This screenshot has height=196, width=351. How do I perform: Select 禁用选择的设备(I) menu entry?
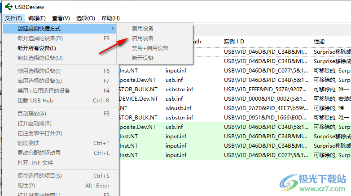[x=60, y=71]
